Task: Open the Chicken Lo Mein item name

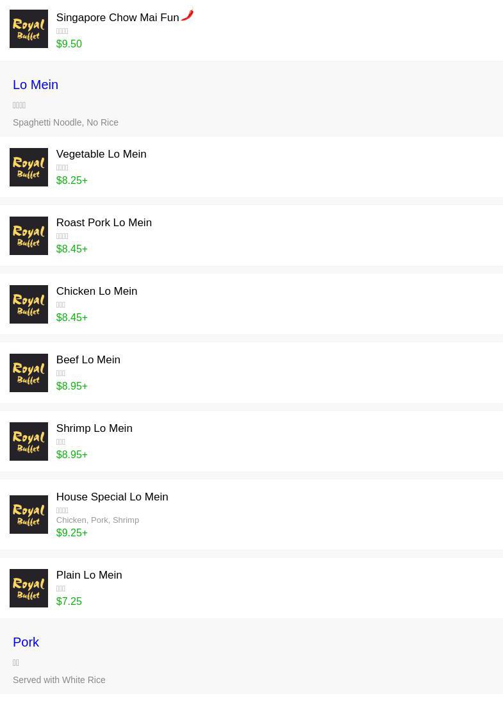Action: (97, 291)
